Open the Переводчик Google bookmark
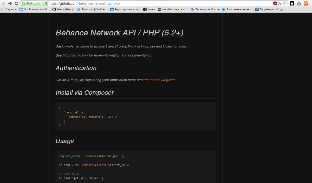 tap(205, 9)
